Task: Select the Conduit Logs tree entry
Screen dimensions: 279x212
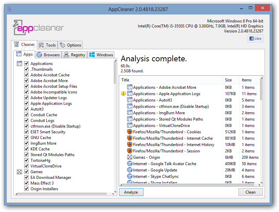Action: [42, 121]
